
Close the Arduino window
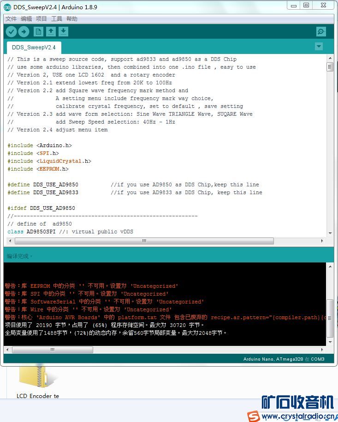click(323, 6)
